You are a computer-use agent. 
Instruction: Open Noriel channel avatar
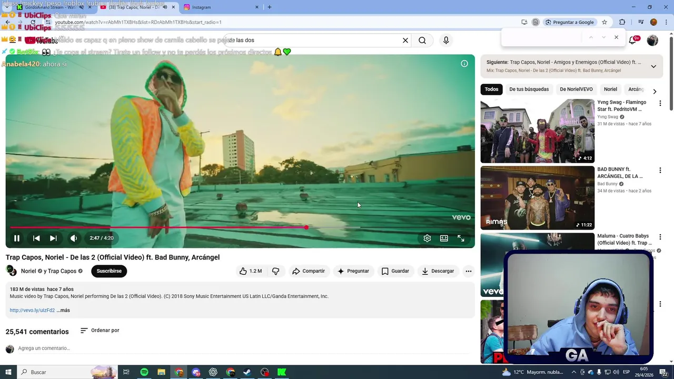(x=11, y=271)
